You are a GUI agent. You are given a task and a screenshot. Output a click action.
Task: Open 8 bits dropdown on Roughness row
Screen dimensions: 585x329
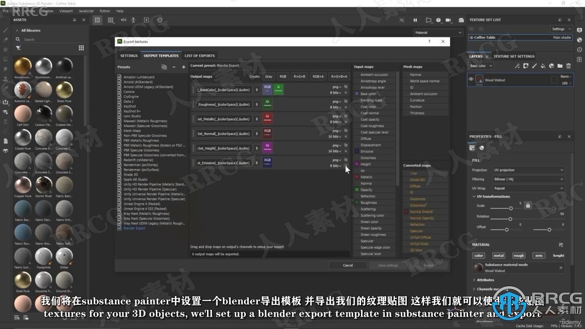pyautogui.click(x=335, y=107)
